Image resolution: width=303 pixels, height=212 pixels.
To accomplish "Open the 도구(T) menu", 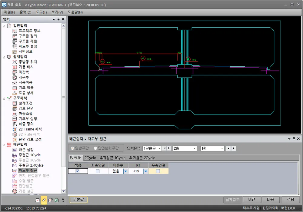I will pyautogui.click(x=41, y=12).
